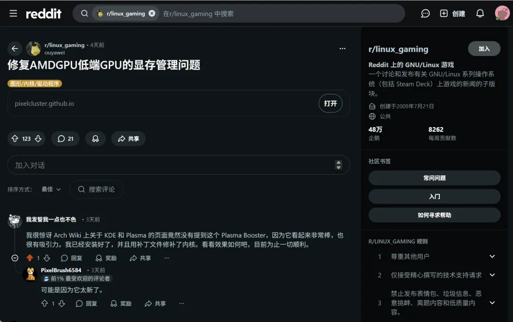Downvote the main post
This screenshot has height=322, width=513.
38,138
